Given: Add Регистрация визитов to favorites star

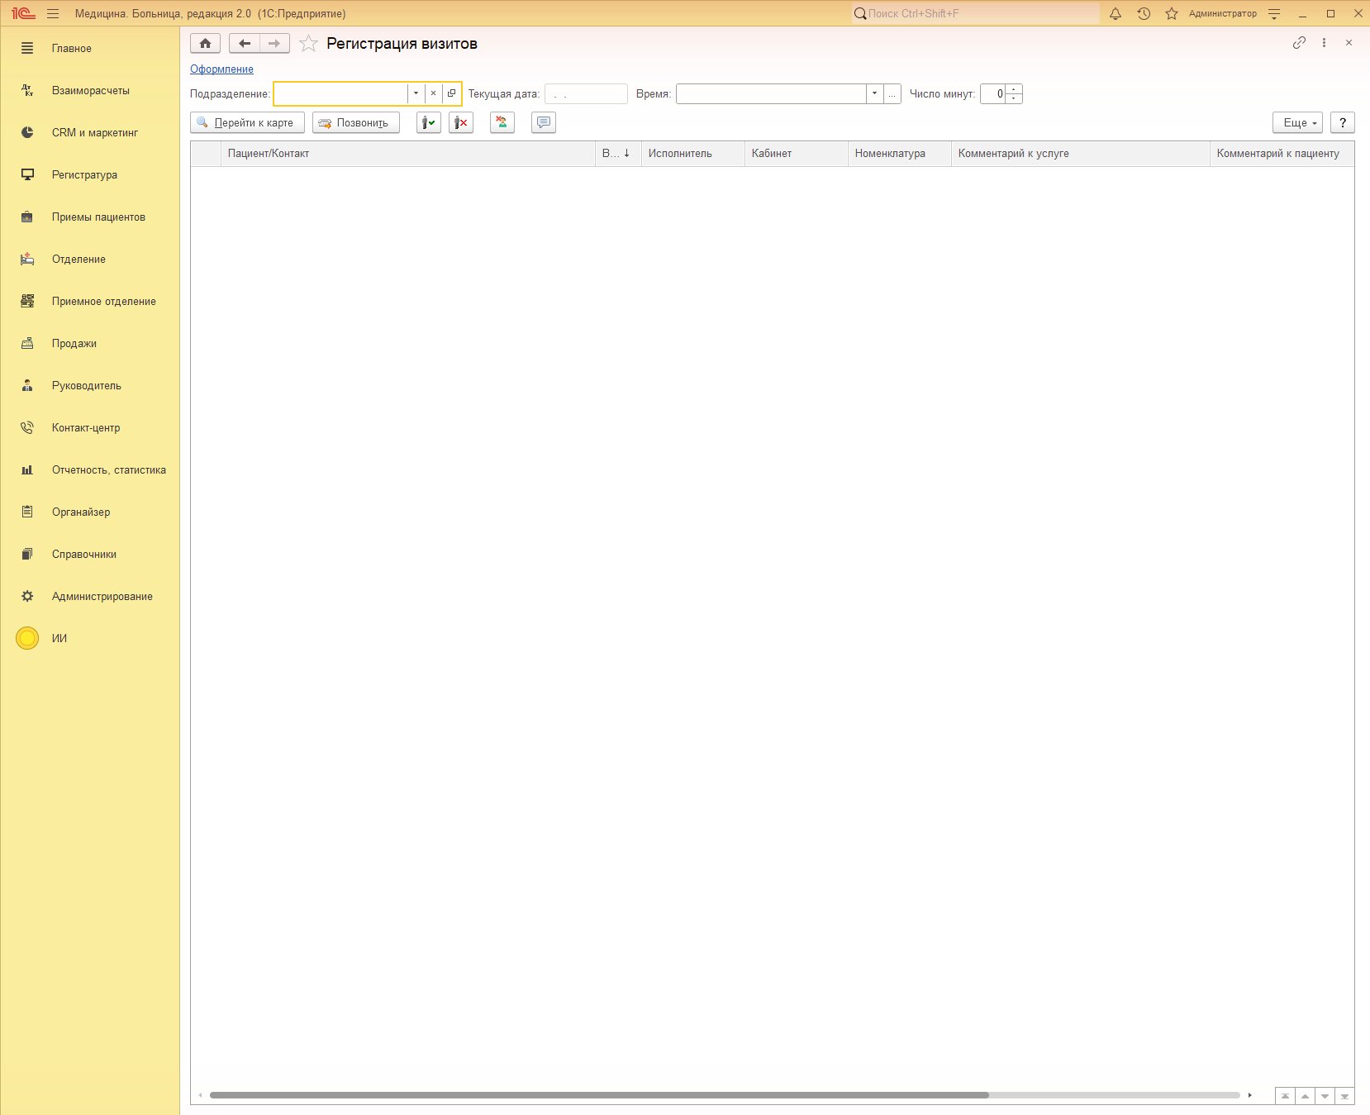Looking at the screenshot, I should point(308,44).
